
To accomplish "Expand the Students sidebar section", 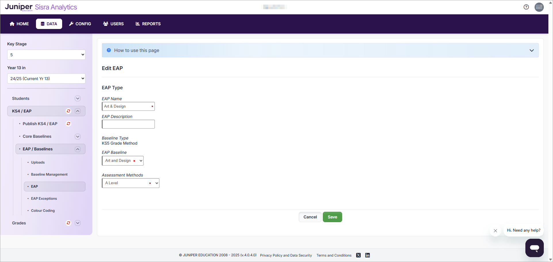I will [78, 98].
